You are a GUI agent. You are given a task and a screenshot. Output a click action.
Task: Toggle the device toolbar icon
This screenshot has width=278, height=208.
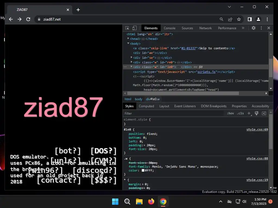point(135,28)
